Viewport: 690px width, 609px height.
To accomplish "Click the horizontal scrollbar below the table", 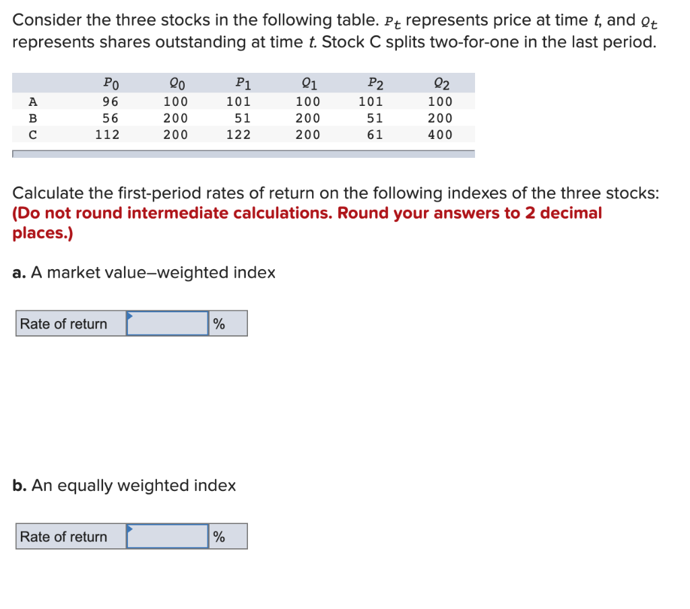I will pyautogui.click(x=243, y=154).
